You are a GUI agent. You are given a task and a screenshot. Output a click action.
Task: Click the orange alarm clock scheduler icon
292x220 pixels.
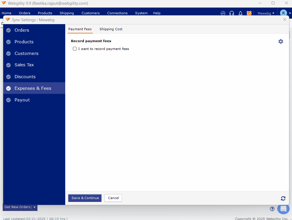(x=249, y=13)
